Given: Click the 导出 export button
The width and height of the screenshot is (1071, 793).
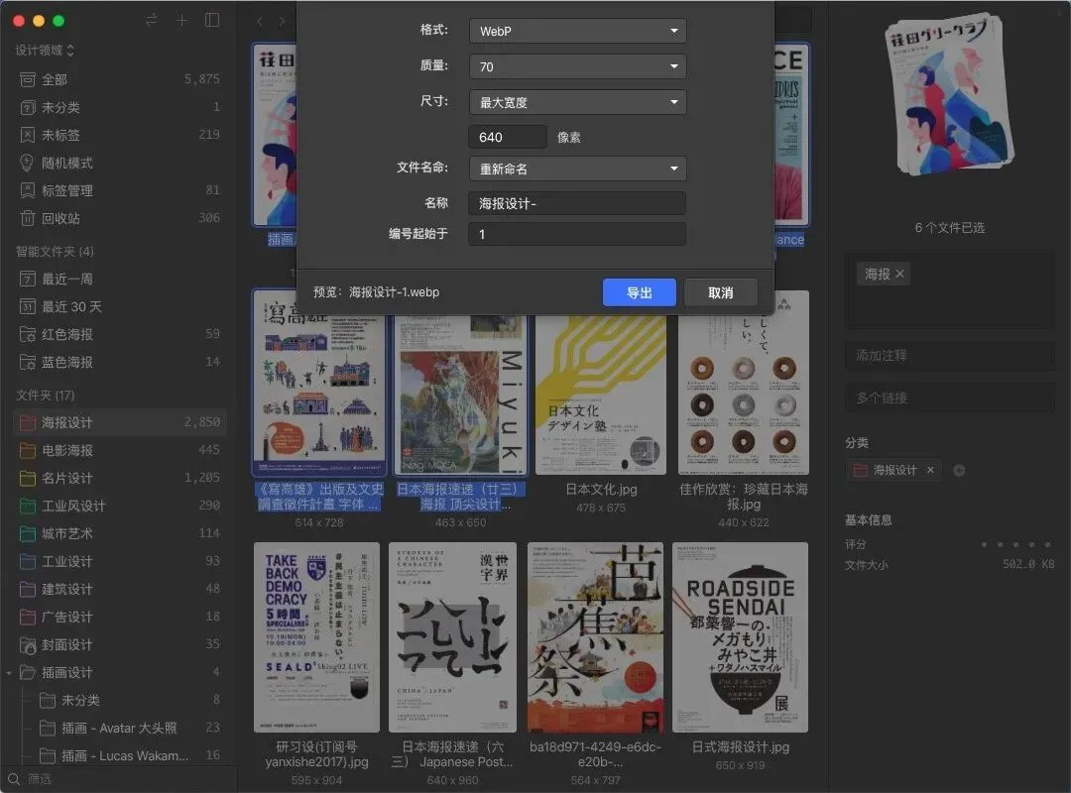Looking at the screenshot, I should (640, 293).
